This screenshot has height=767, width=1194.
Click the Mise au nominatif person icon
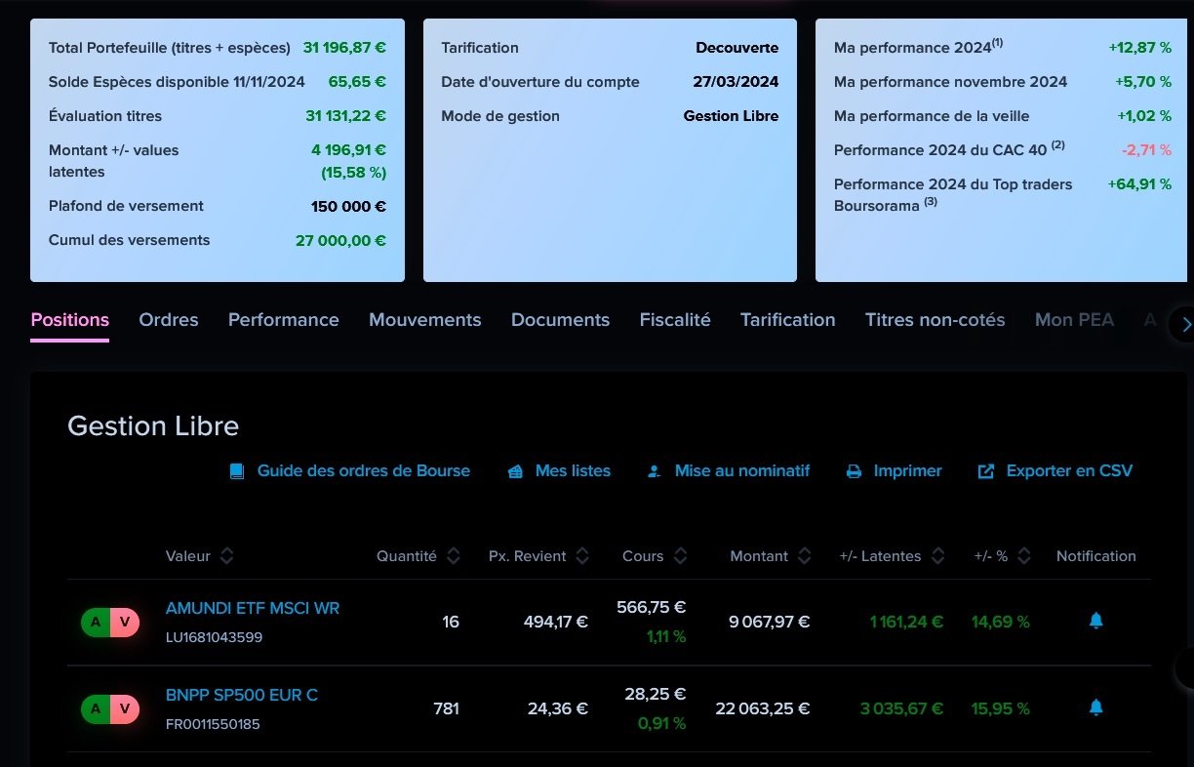point(655,471)
